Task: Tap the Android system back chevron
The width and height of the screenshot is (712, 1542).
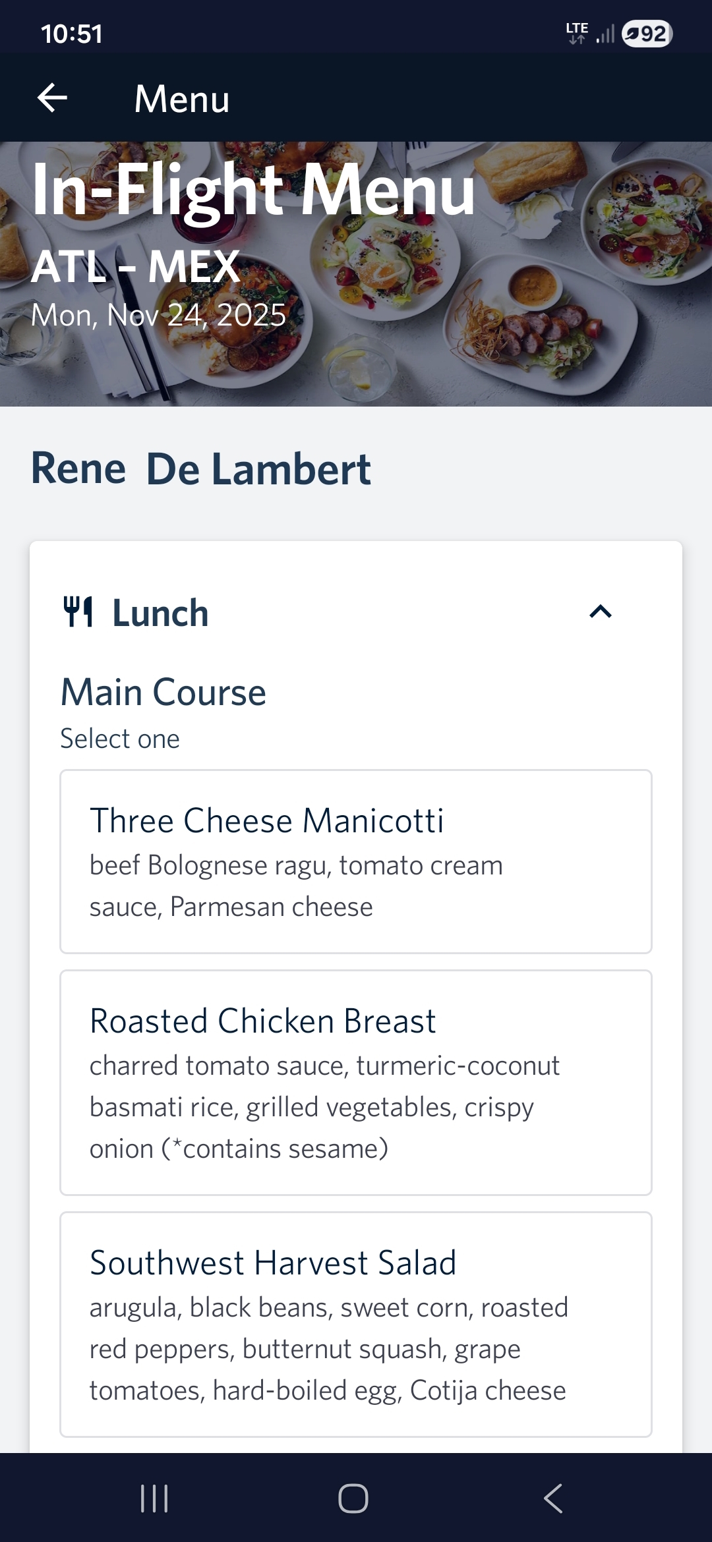Action: pyautogui.click(x=552, y=1498)
